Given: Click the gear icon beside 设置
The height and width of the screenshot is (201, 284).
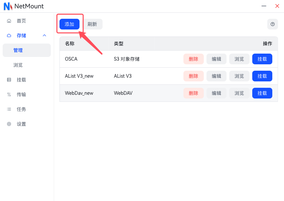Looking at the screenshot, I should click(9, 124).
